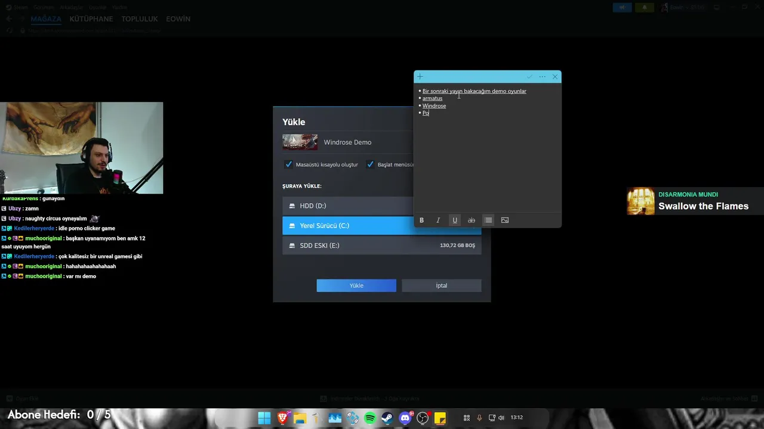Open TOPLULUK tab in Steam

(x=140, y=19)
